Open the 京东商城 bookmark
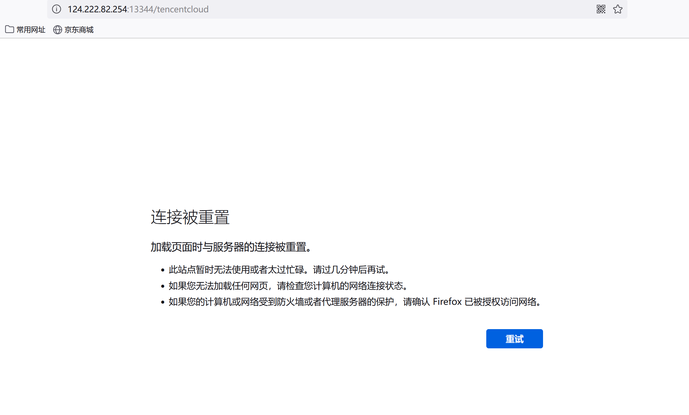The width and height of the screenshot is (689, 415). click(73, 29)
